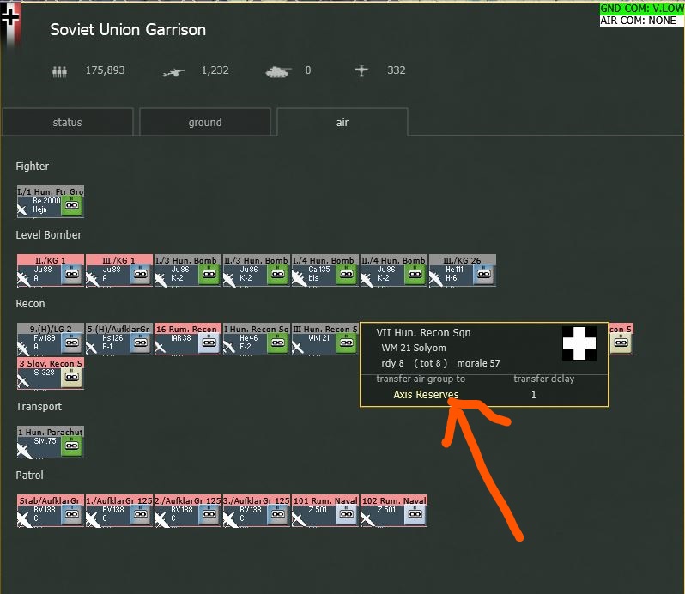Select III./KG 26 He111 H-6 unit
The width and height of the screenshot is (685, 594).
pyautogui.click(x=462, y=270)
